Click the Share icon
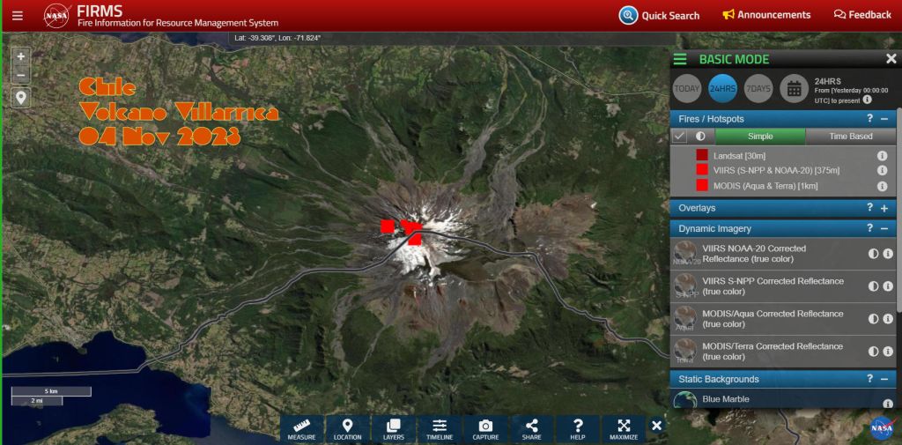Viewport: 902px width, 445px height. point(531,429)
